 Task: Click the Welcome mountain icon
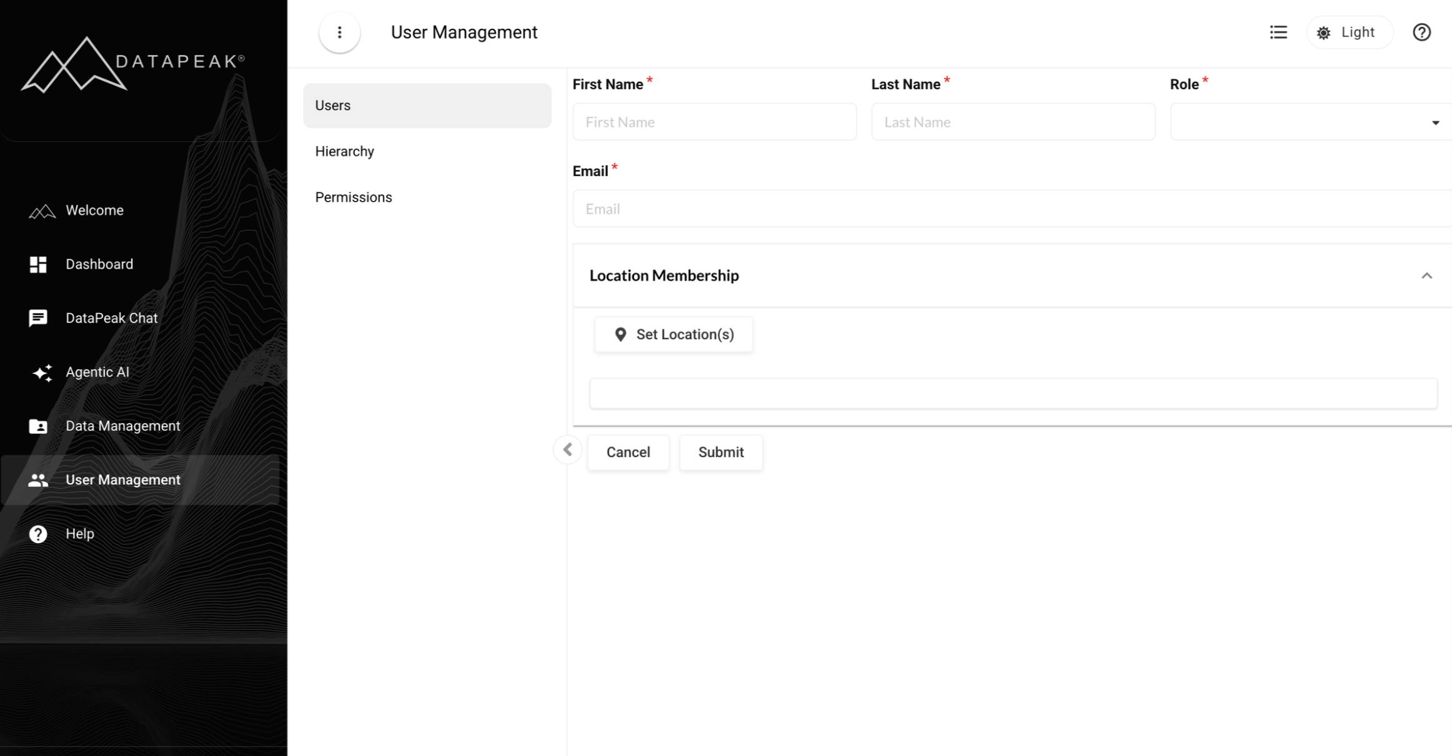(42, 211)
